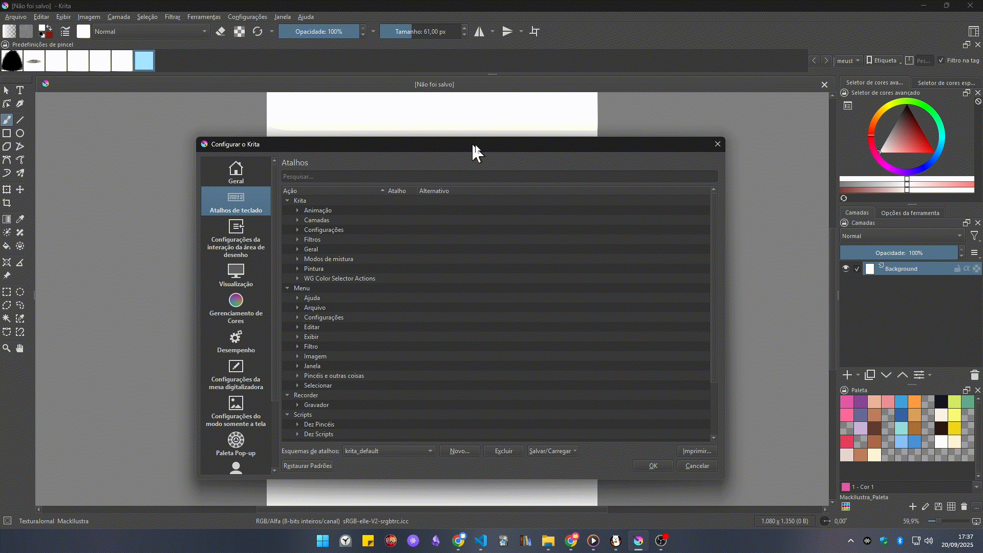Toggle the alpha lock on the Background layer

(967, 268)
